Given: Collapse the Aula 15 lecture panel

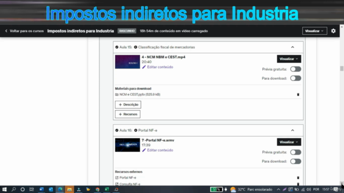Looking at the screenshot, I should (x=292, y=47).
